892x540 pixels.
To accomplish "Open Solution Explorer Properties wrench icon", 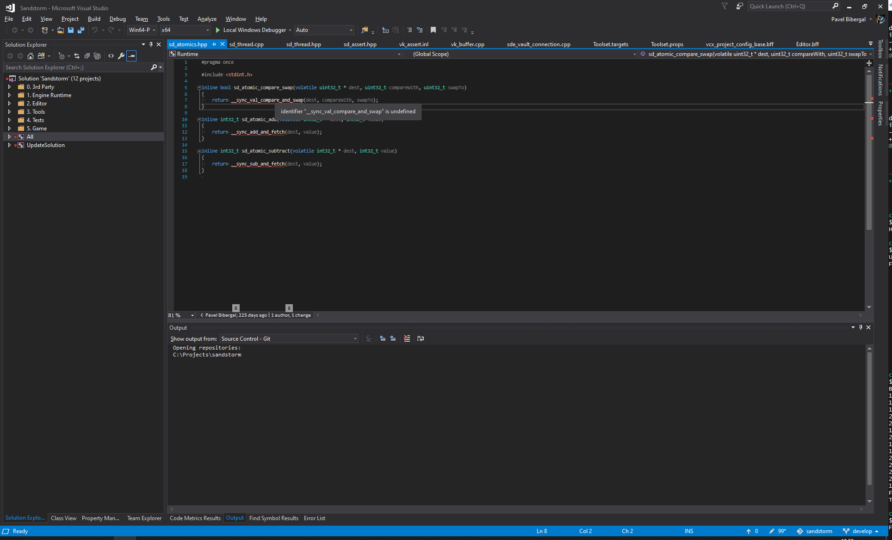I will (x=121, y=56).
